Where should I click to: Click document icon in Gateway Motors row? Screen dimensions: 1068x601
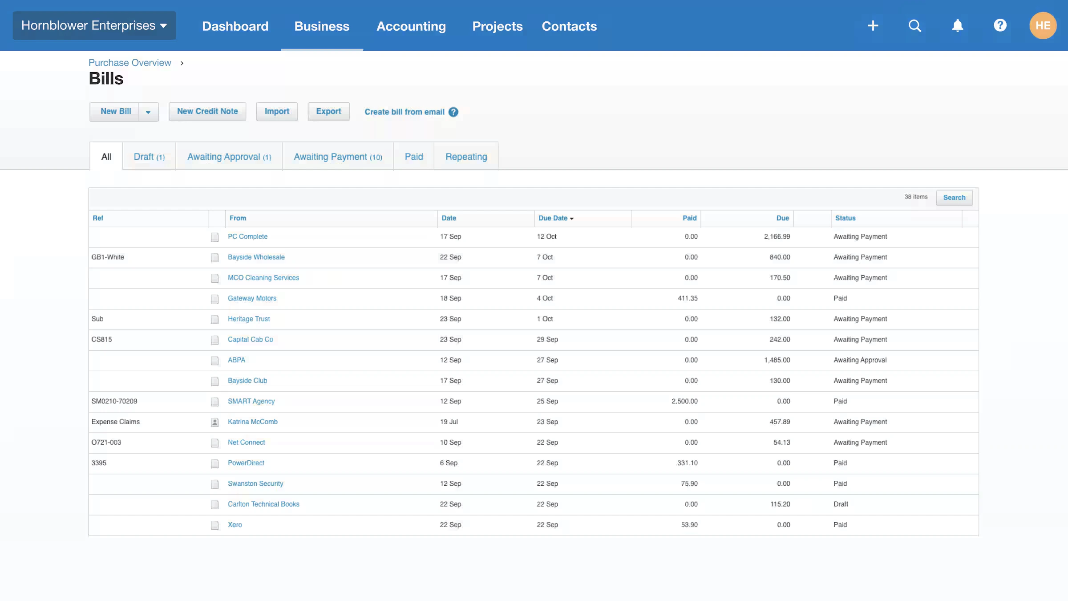pos(215,299)
